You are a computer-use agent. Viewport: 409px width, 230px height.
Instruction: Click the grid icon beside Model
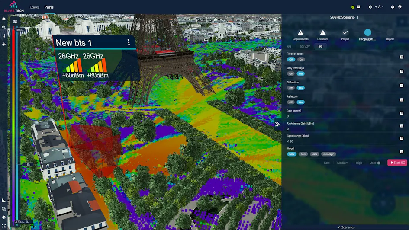(x=402, y=152)
